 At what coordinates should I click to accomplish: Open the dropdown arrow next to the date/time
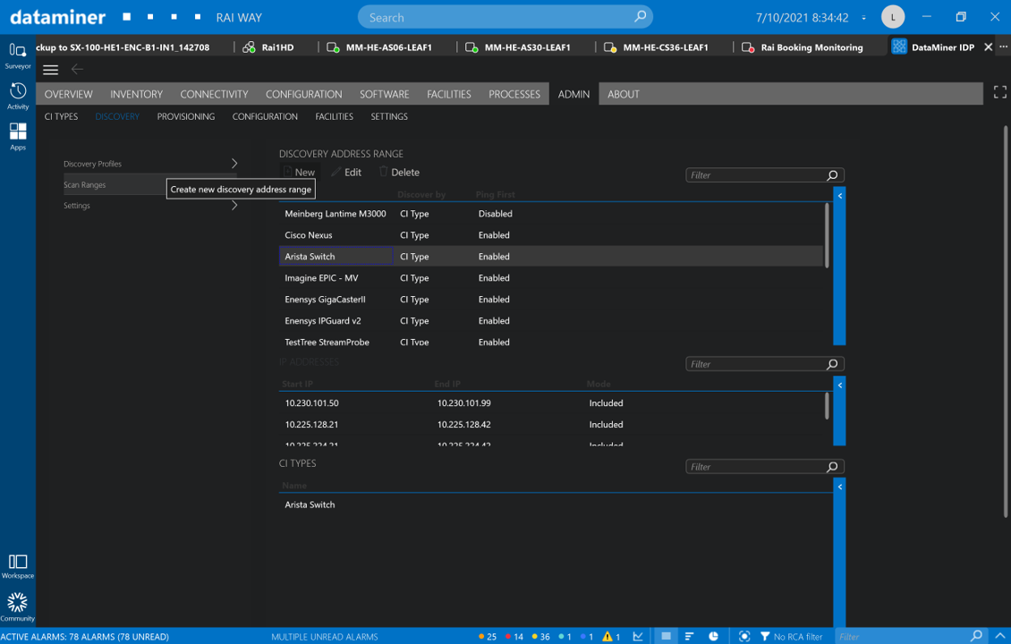click(863, 18)
